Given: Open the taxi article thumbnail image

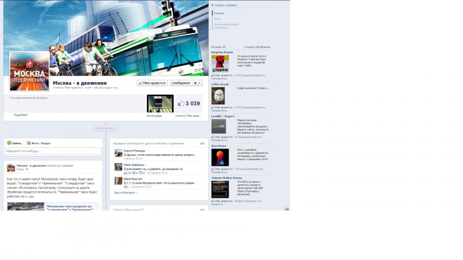Looking at the screenshot, I should point(25,206).
